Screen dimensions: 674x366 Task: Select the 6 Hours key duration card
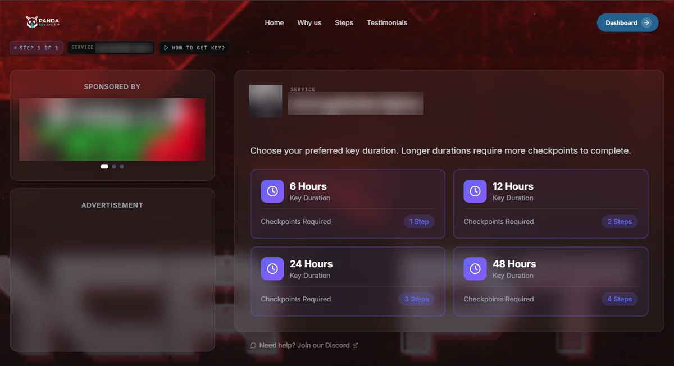348,204
